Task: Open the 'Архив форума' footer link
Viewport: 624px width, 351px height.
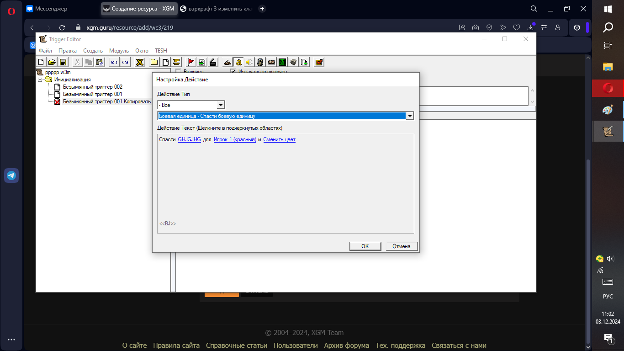Action: [x=347, y=346]
